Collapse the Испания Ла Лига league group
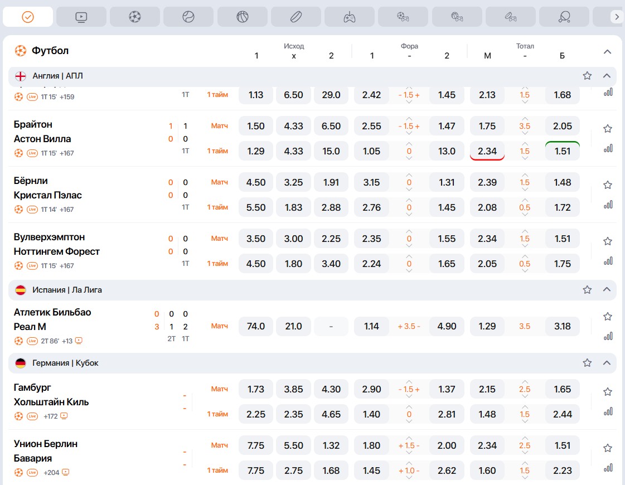This screenshot has height=485, width=625. coord(607,290)
